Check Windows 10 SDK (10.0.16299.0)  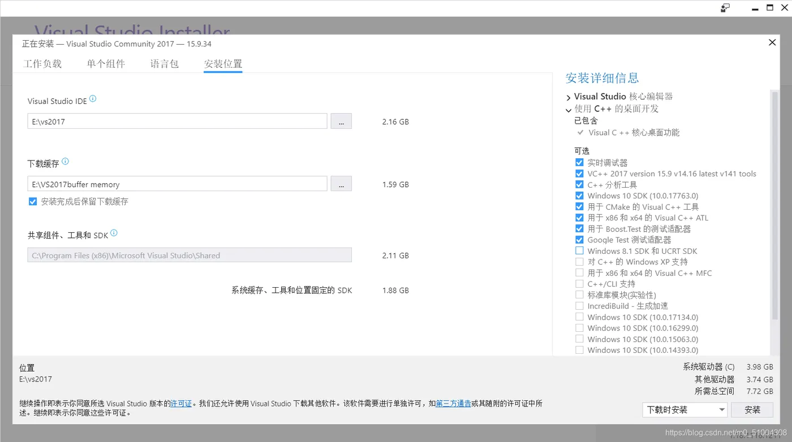pyautogui.click(x=579, y=328)
